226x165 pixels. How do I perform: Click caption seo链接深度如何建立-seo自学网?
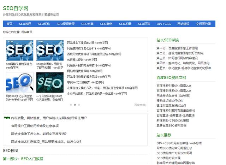(20, 66)
